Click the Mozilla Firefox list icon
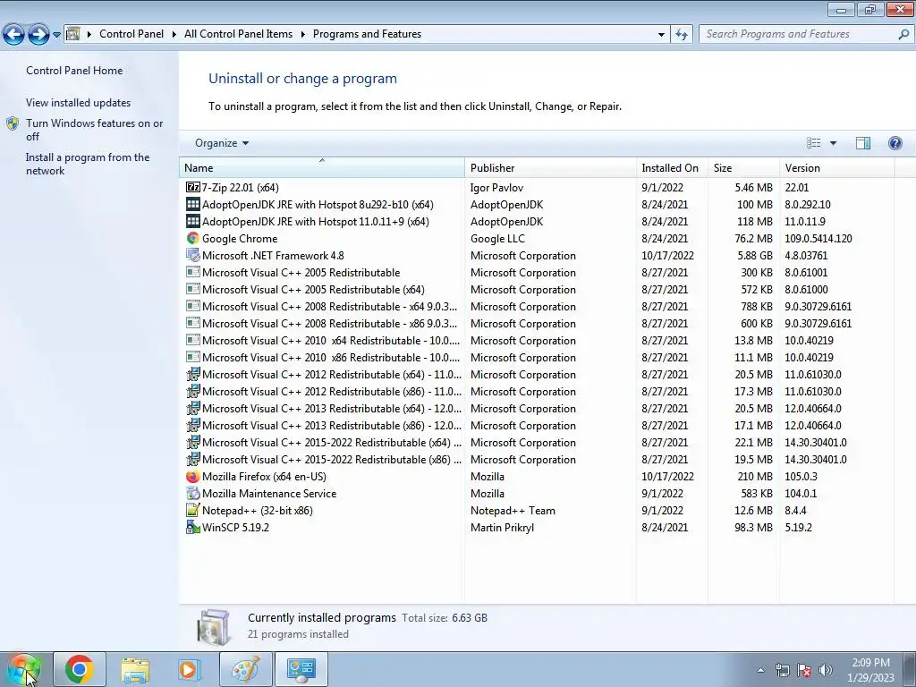The width and height of the screenshot is (916, 687). (x=193, y=477)
